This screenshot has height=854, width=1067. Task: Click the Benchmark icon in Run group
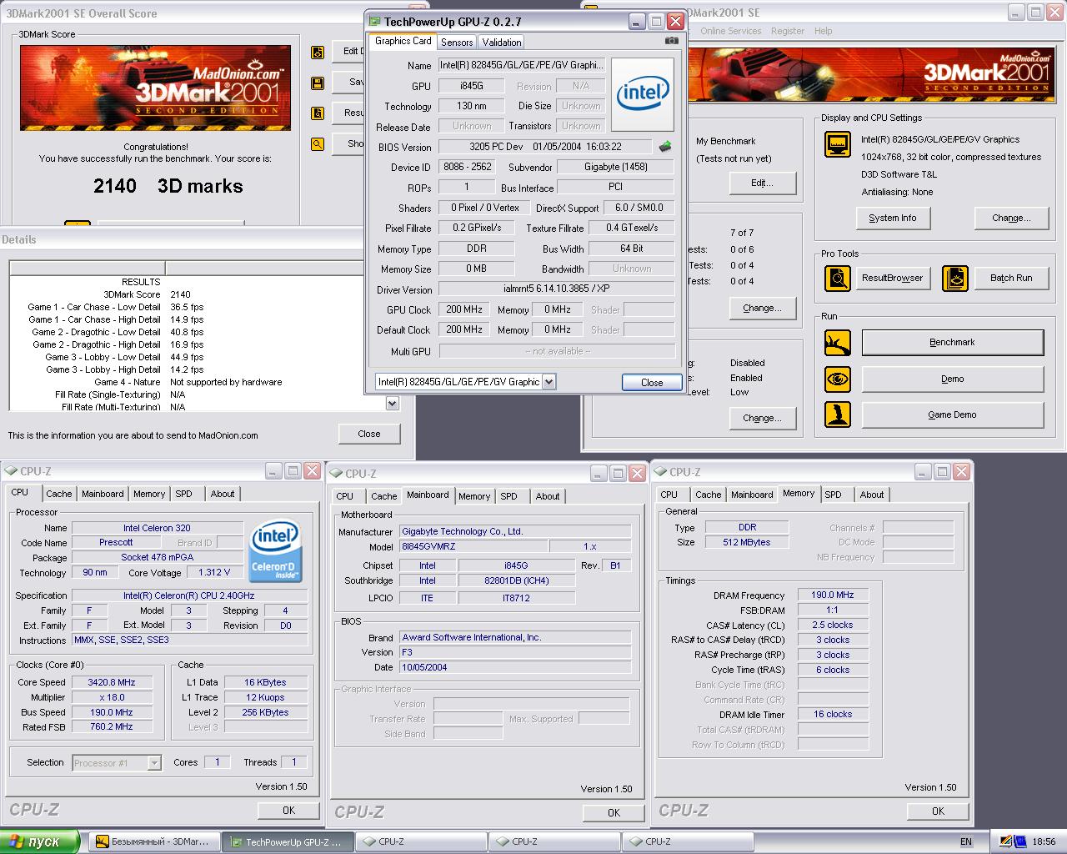838,342
